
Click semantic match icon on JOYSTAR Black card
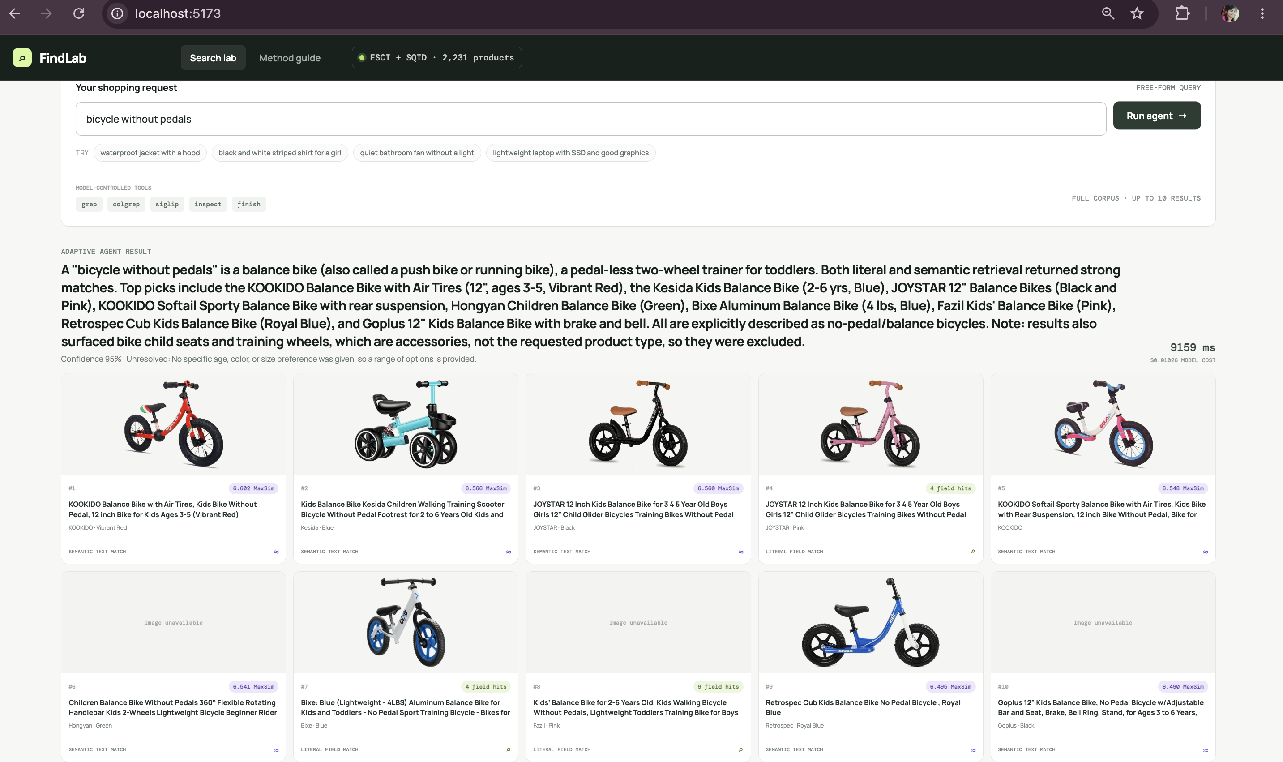click(741, 552)
